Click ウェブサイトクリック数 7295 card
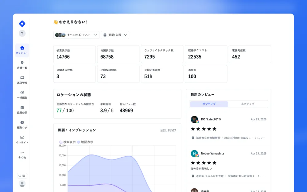307x192 pixels. [162, 54]
